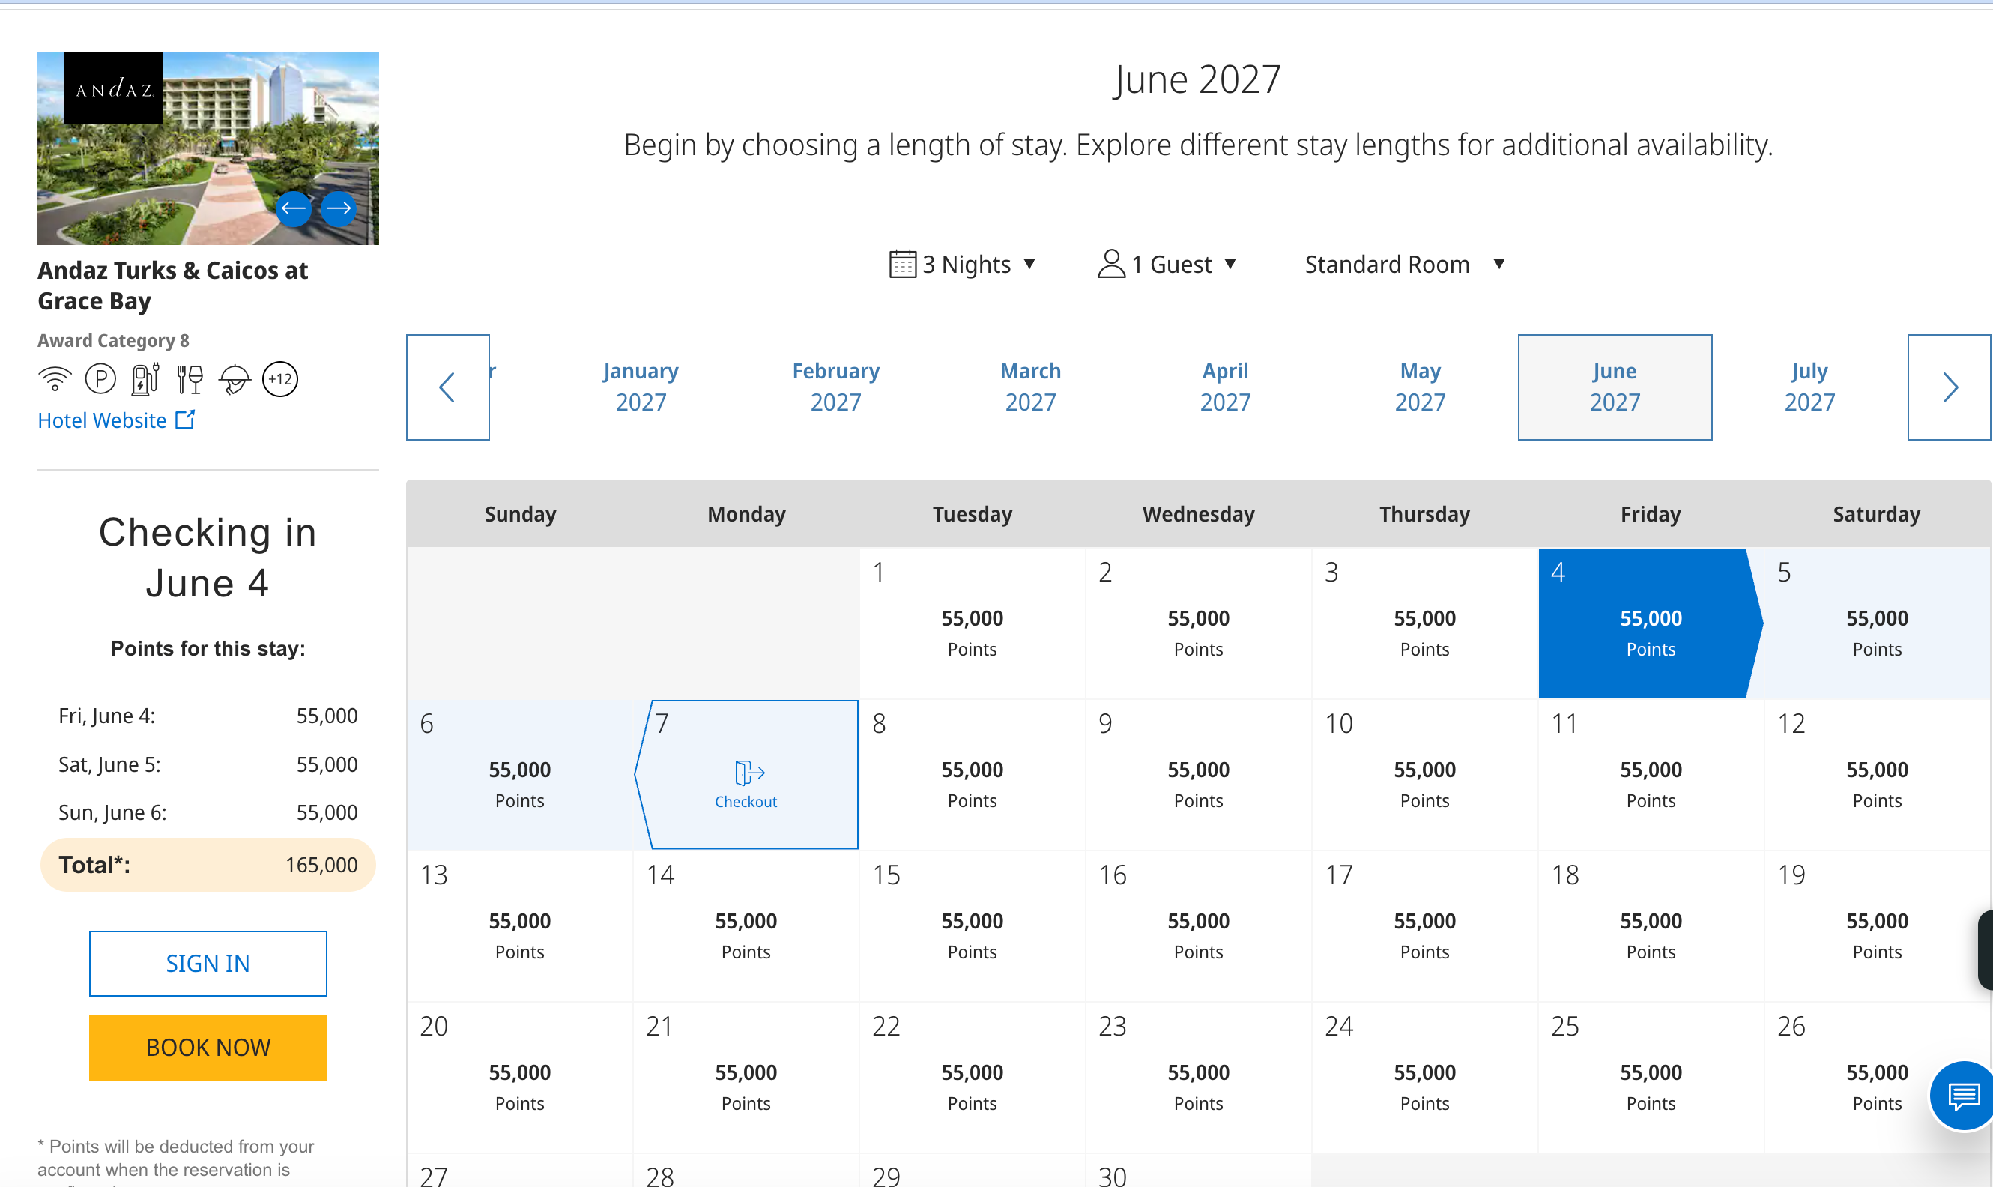The width and height of the screenshot is (1993, 1187).
Task: Select June 17 as check-in date
Action: 1424,925
